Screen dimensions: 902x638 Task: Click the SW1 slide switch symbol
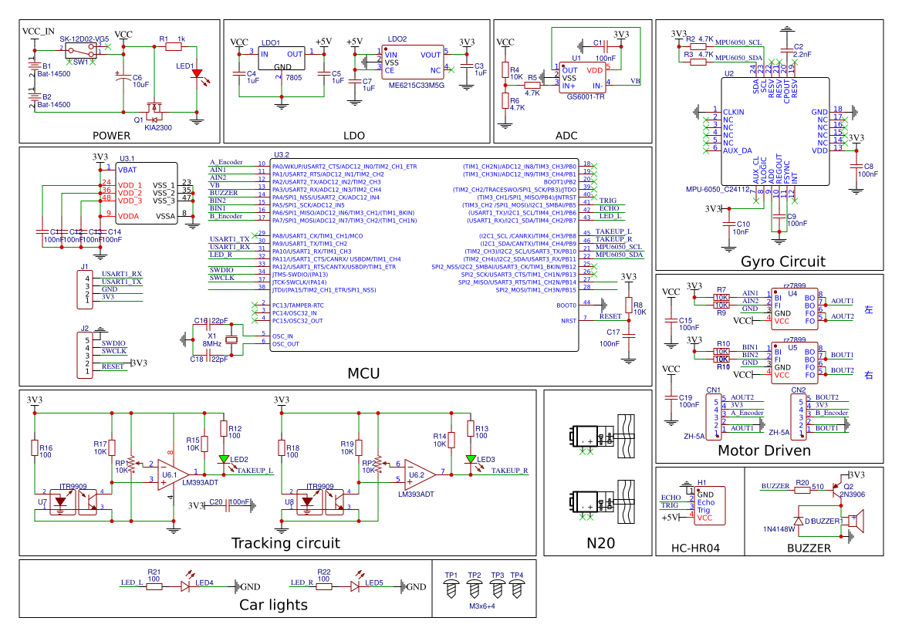pos(80,51)
